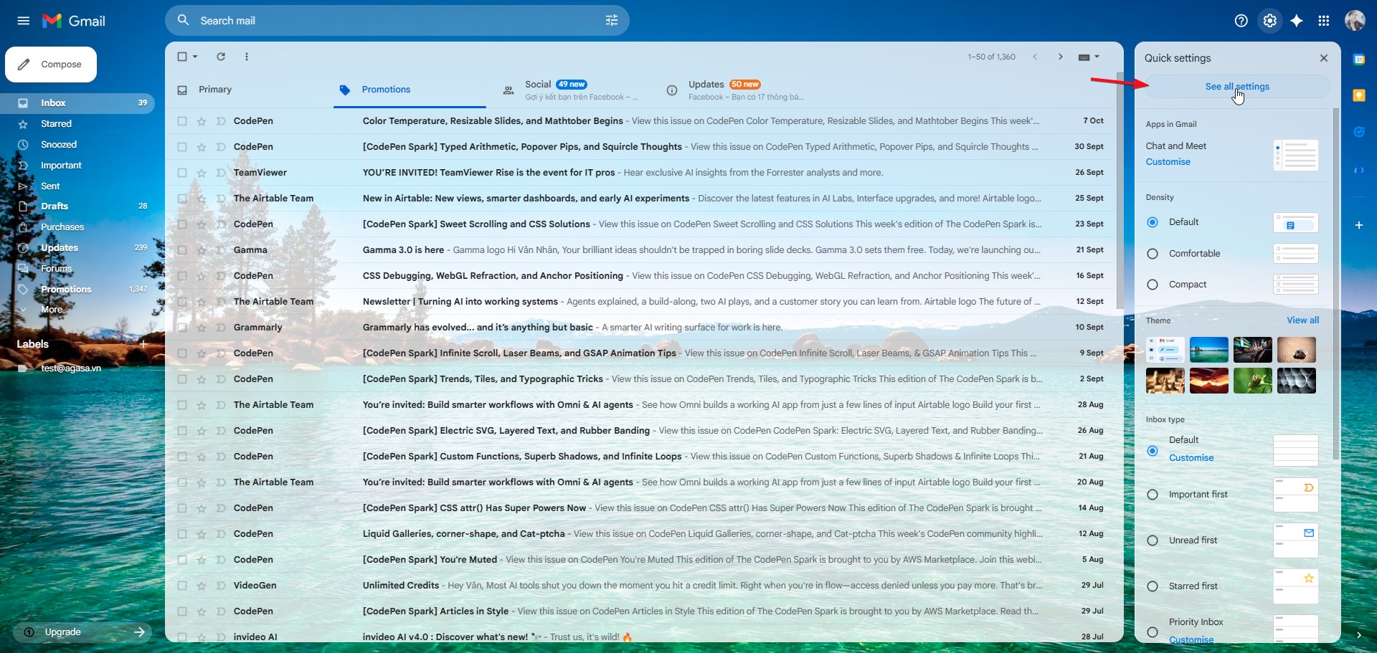Choose the Unread first inbox type
Screen dimensions: 1377x653
1153,540
